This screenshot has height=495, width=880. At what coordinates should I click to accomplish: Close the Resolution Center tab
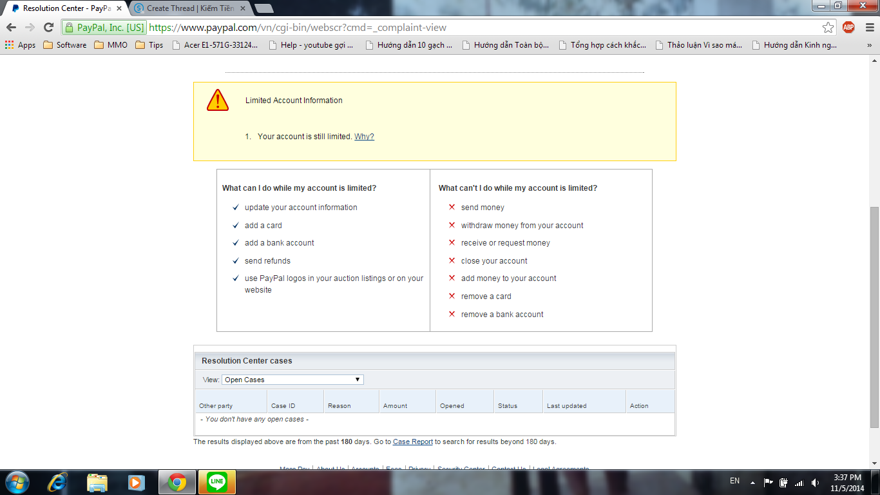(119, 8)
